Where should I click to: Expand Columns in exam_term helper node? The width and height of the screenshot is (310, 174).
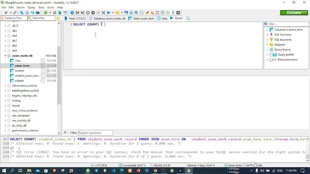point(267,29)
